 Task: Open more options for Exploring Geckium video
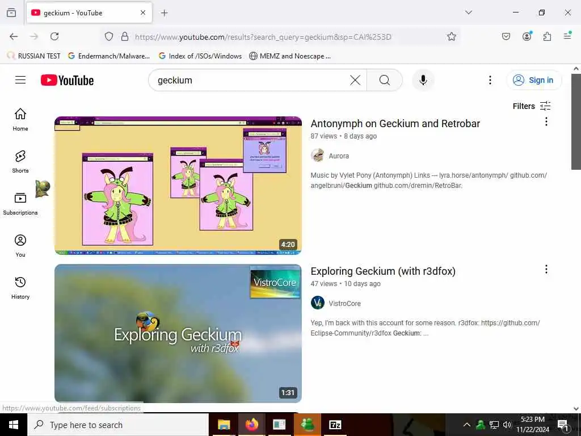pos(546,269)
